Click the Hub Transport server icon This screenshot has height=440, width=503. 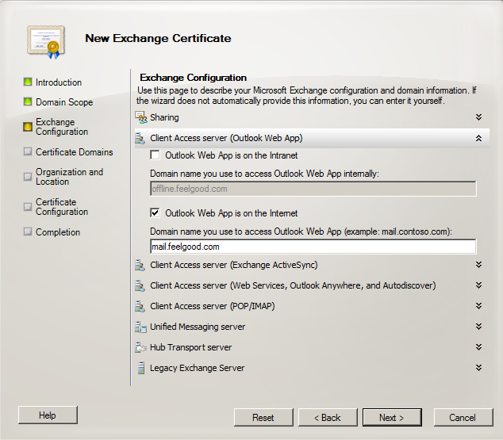(x=140, y=347)
